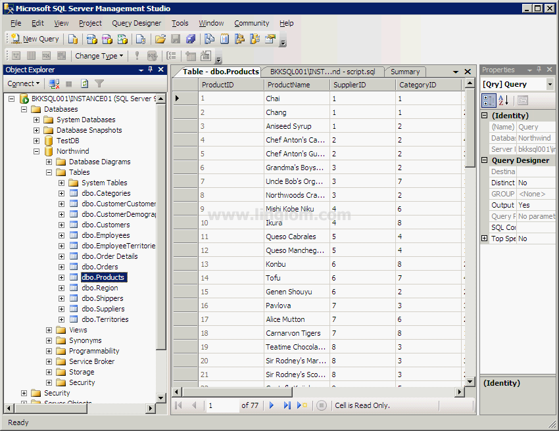The width and height of the screenshot is (559, 431).
Task: Open the Query Designer menu
Action: [x=137, y=23]
